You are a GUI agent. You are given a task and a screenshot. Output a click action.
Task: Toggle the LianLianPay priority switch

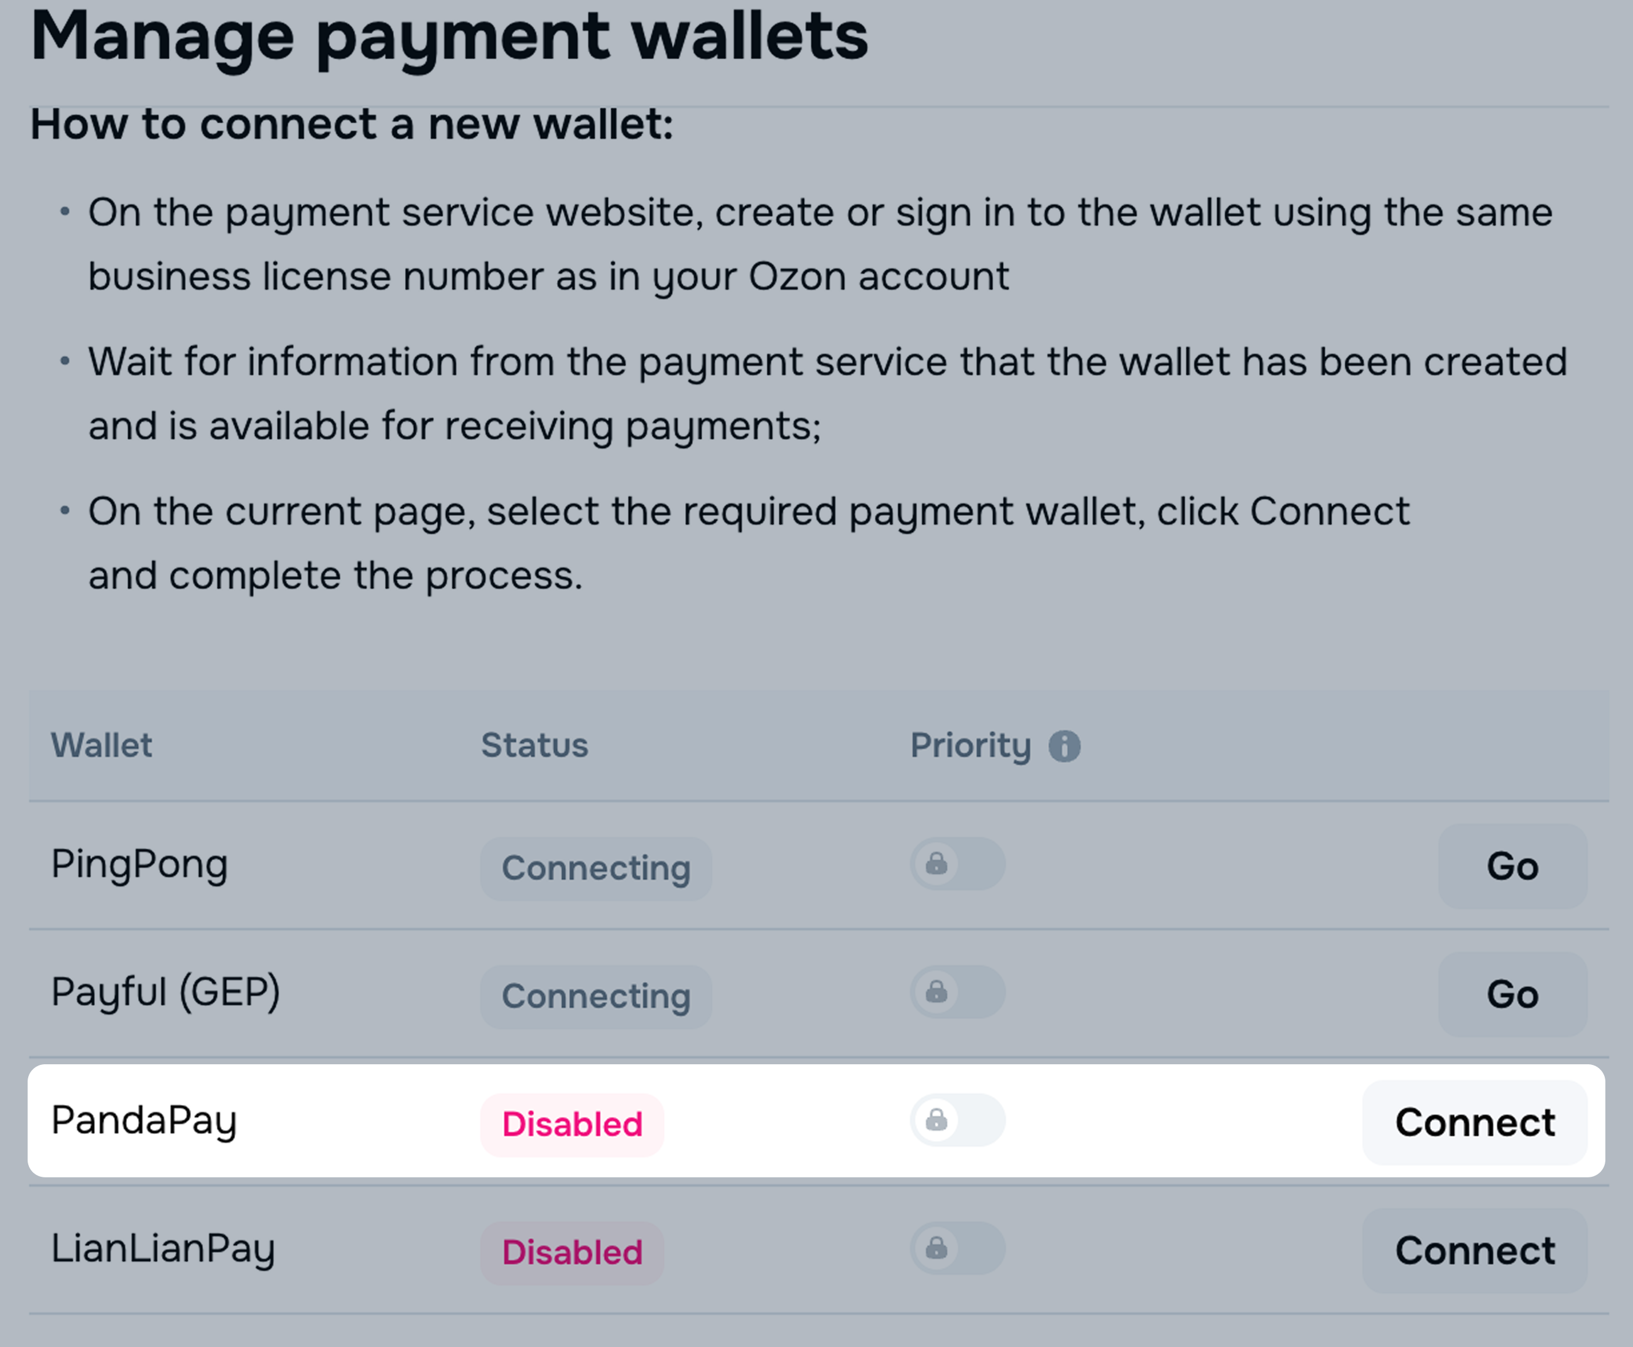pos(957,1248)
